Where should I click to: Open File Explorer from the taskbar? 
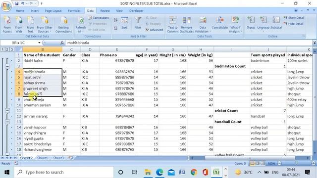tap(148, 172)
